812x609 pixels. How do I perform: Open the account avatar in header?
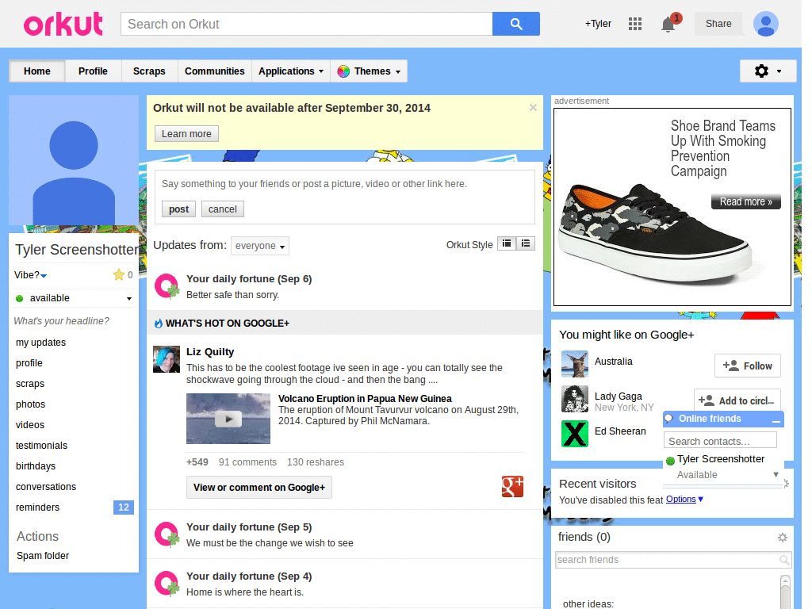coord(766,24)
